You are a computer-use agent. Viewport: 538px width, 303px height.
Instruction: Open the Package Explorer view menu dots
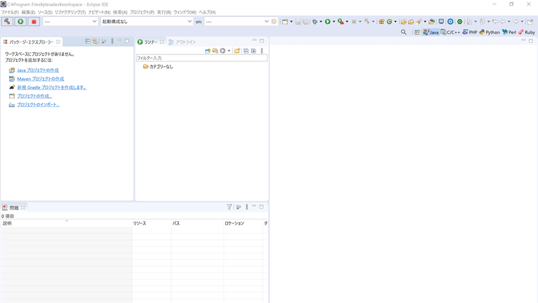112,41
